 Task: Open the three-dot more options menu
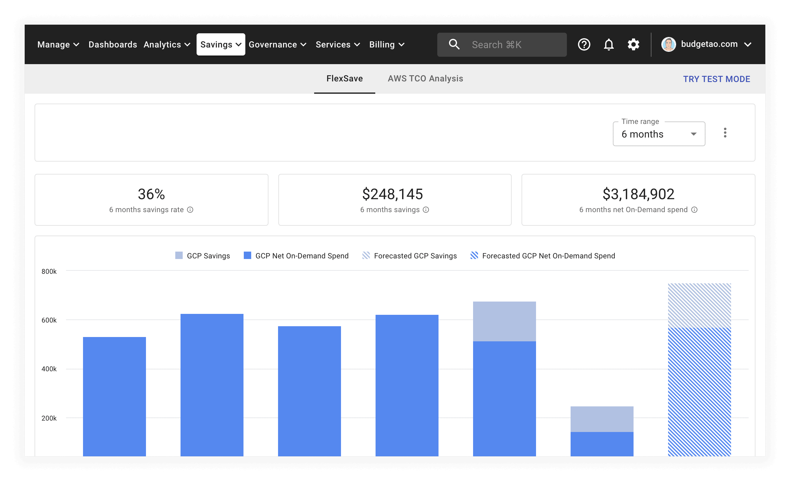click(725, 133)
